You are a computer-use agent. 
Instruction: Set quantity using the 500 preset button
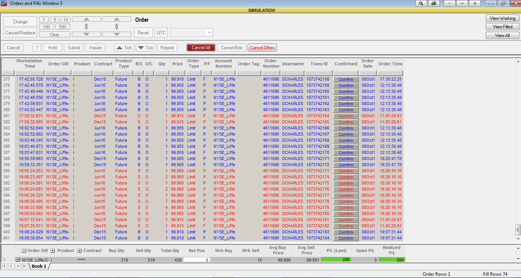pyautogui.click(x=62, y=27)
